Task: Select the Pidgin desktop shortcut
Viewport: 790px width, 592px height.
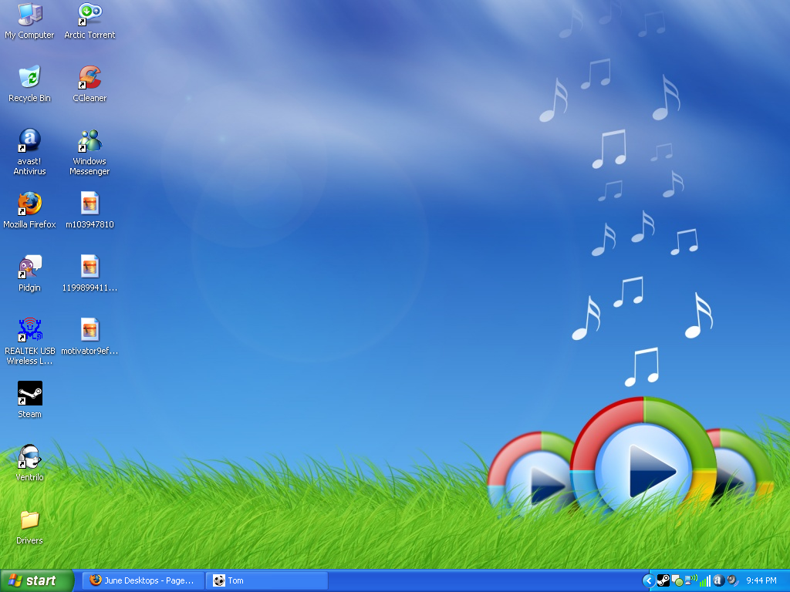Action: tap(29, 274)
